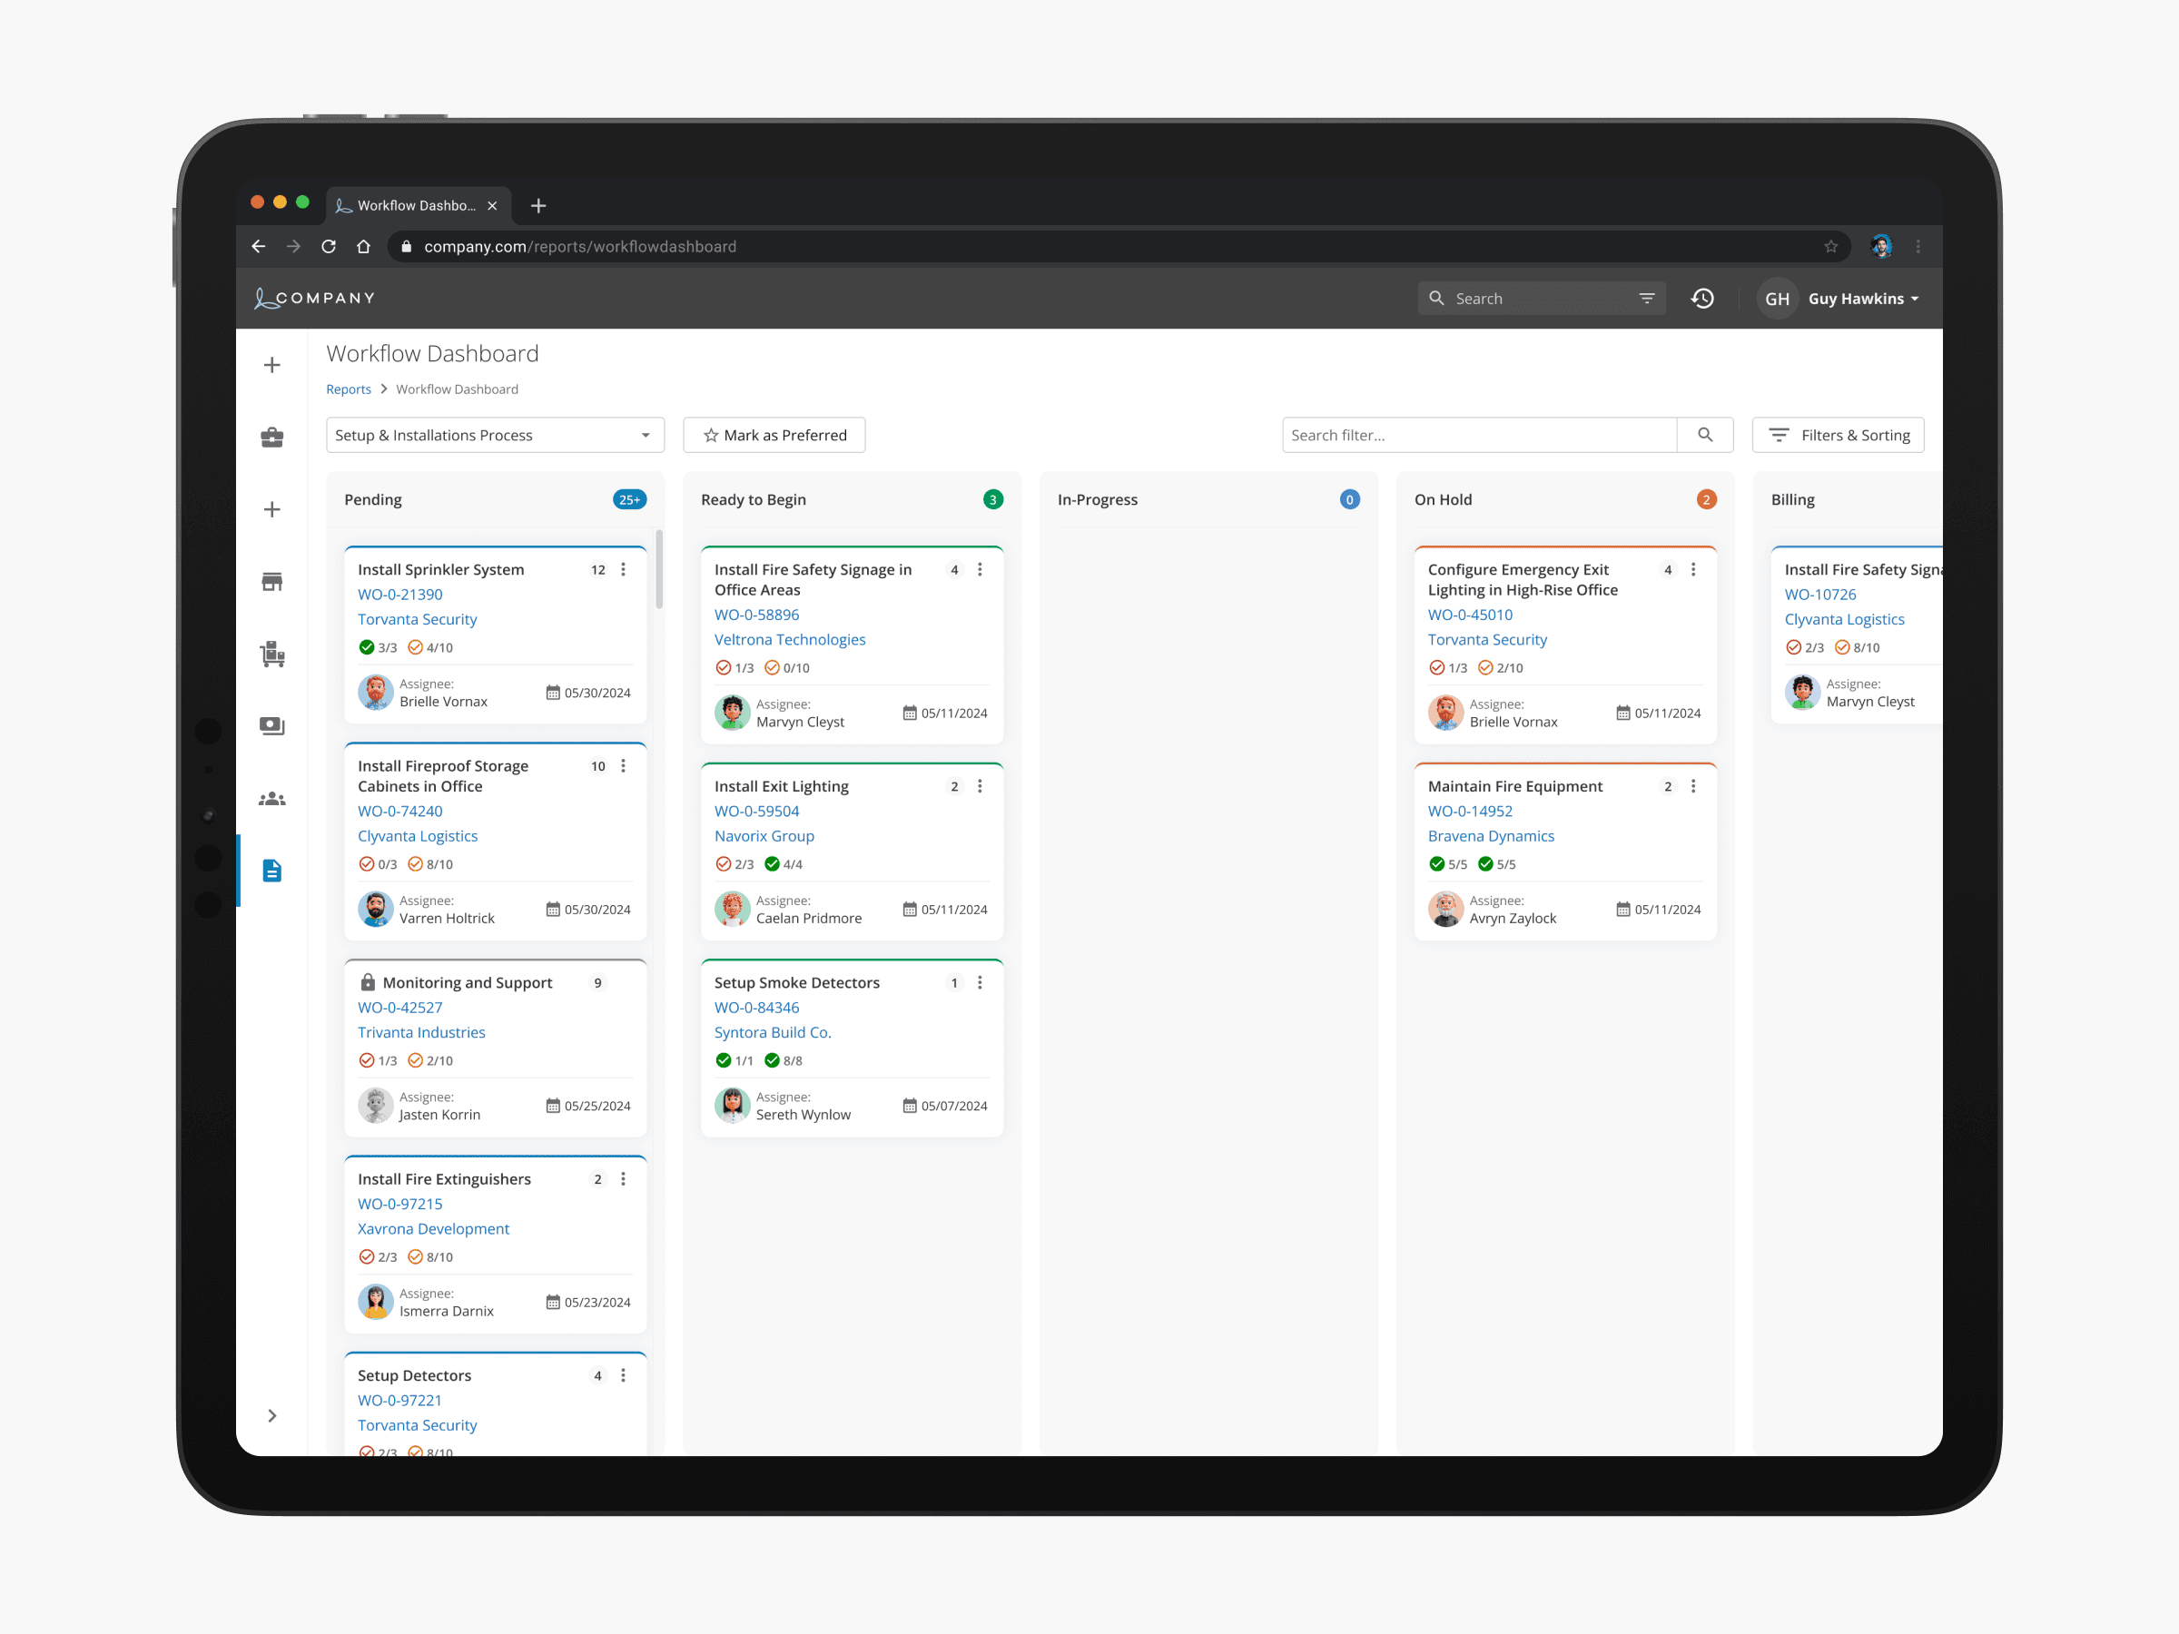Go to Reports breadcrumb link
Viewport: 2179px width, 1634px height.
(349, 389)
